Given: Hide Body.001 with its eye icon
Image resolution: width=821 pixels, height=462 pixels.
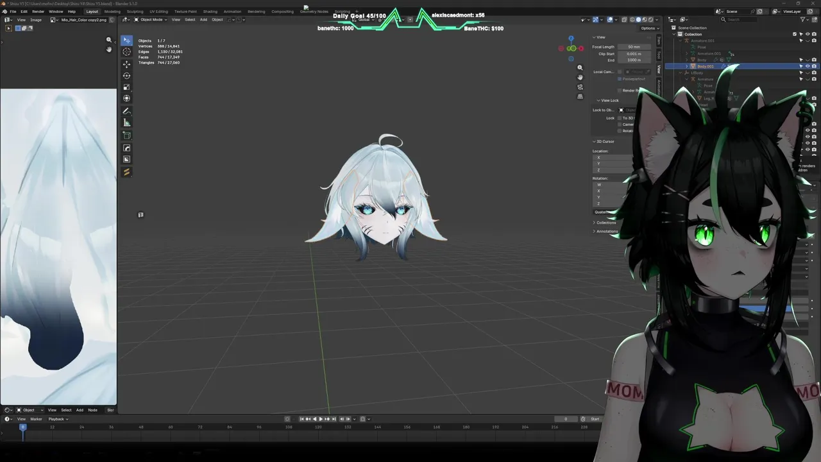Looking at the screenshot, I should coord(808,66).
